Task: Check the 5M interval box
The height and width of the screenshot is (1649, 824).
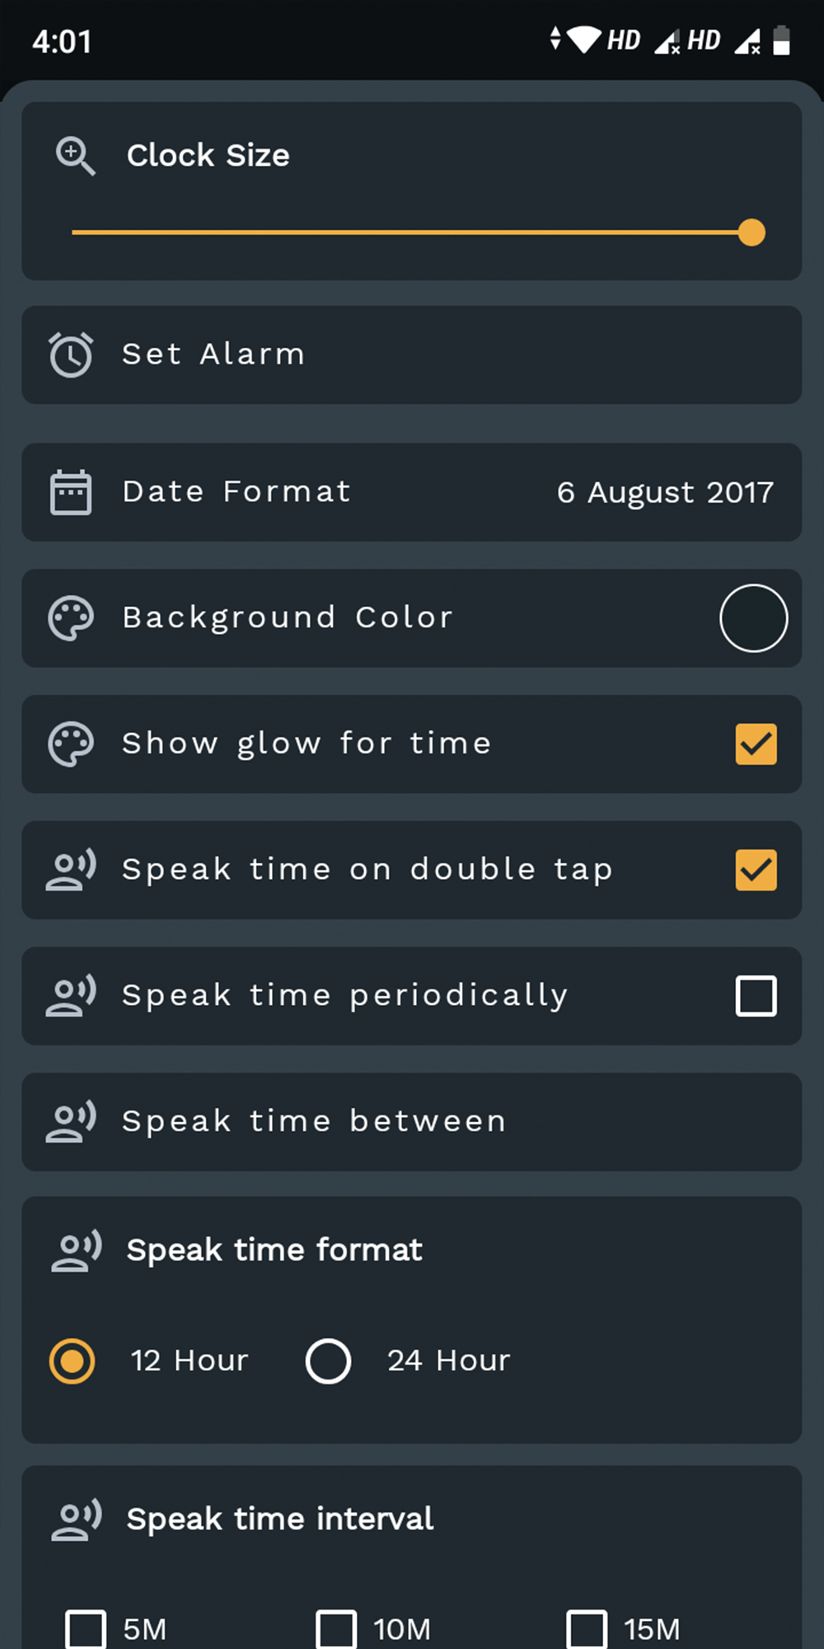Action: click(x=86, y=1629)
